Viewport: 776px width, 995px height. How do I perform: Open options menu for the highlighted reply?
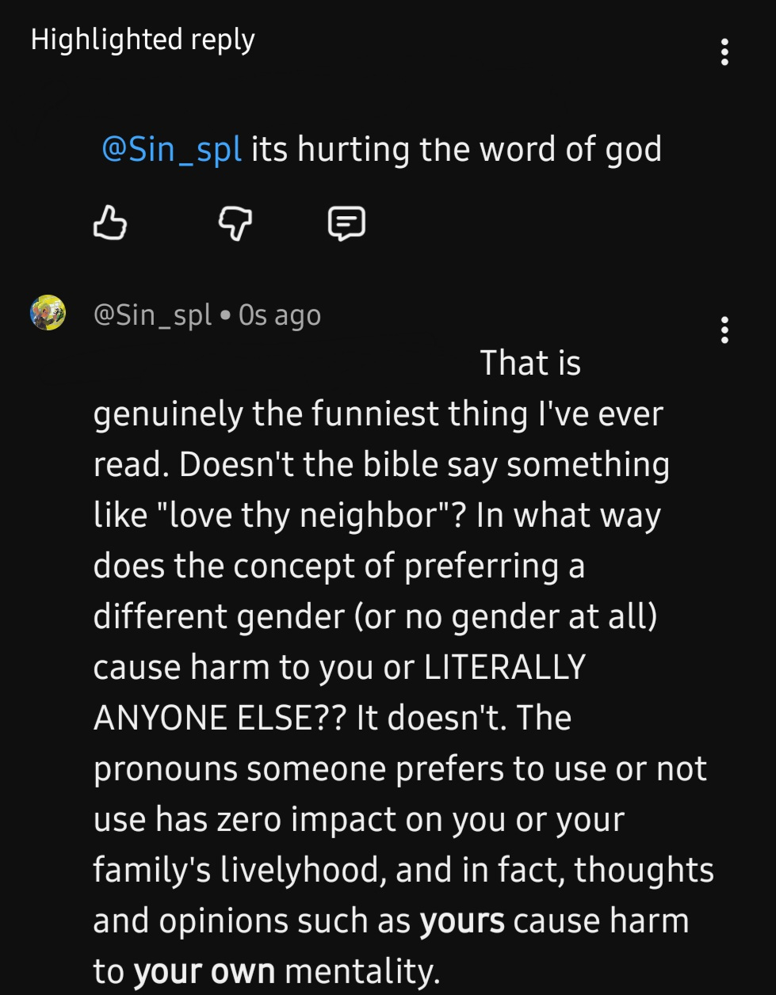click(724, 51)
